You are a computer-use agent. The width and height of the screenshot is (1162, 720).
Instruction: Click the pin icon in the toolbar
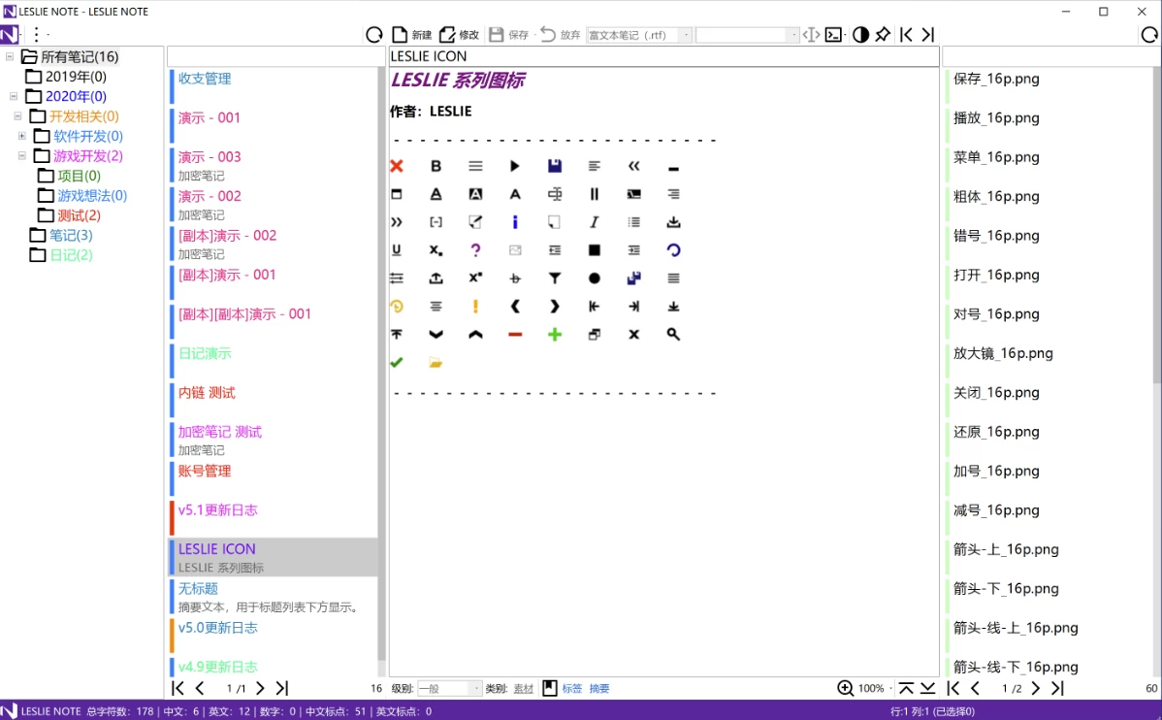[883, 35]
